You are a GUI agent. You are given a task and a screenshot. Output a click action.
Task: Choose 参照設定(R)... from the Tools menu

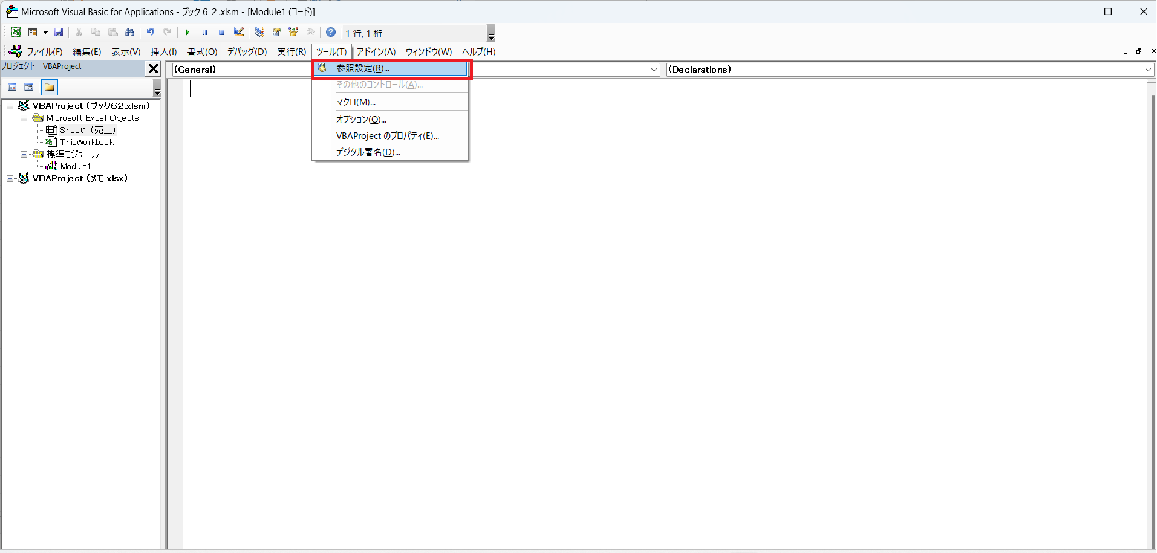(x=391, y=68)
